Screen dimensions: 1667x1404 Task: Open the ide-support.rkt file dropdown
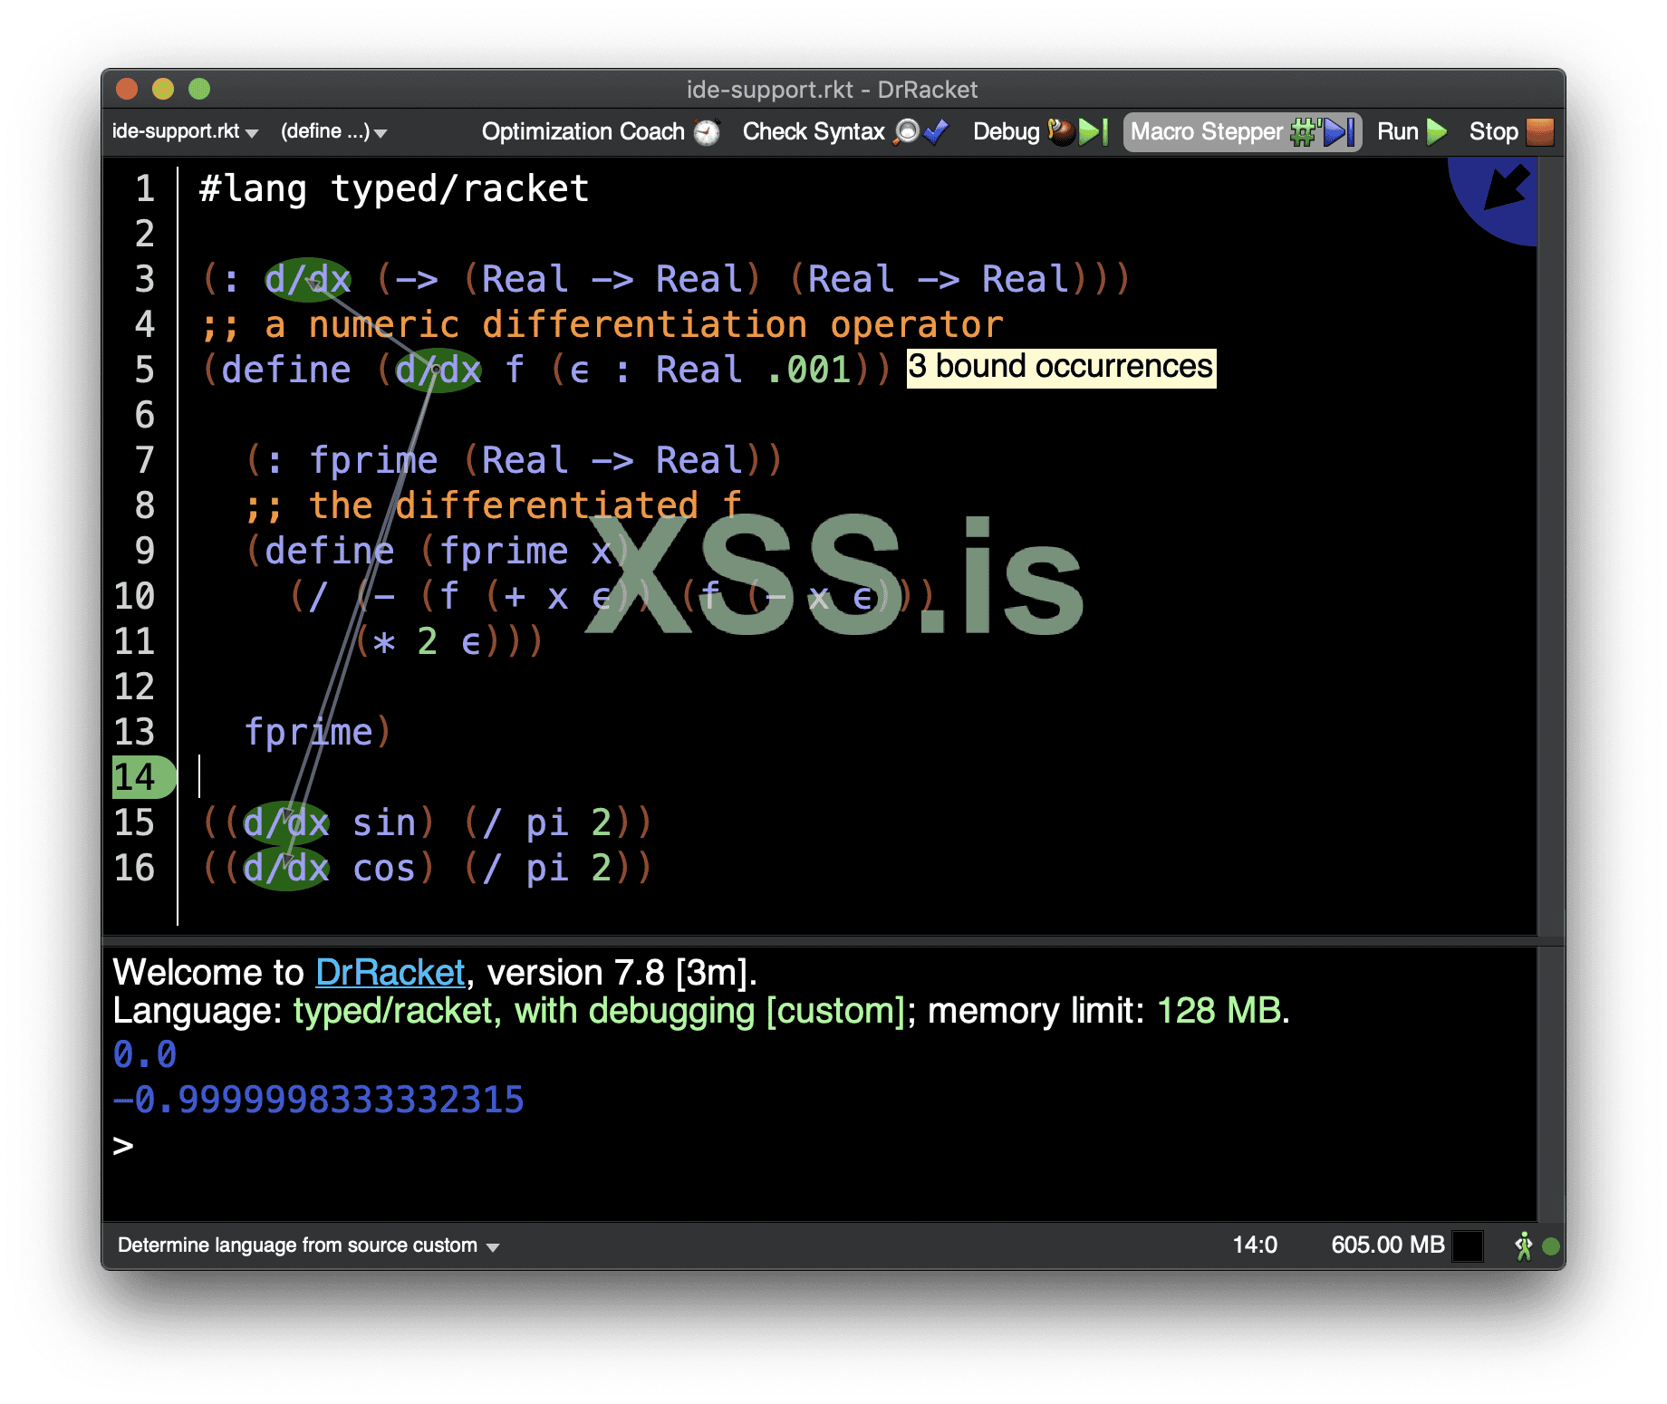(181, 131)
